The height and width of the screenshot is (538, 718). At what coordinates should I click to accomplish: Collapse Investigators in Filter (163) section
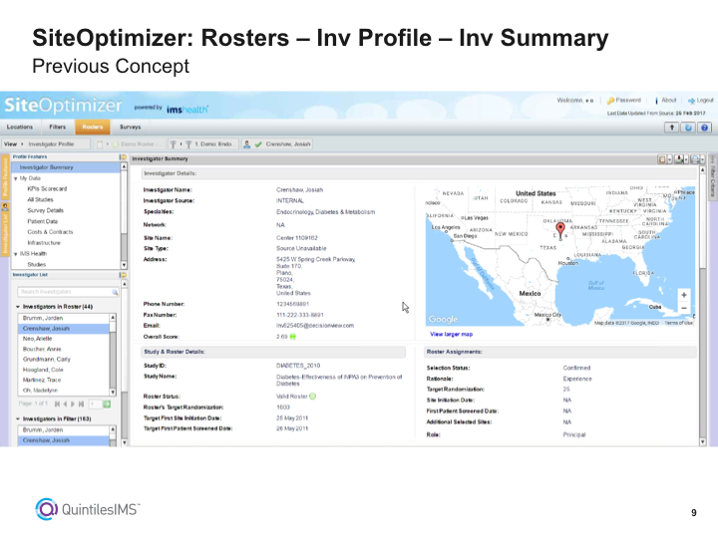tap(18, 419)
